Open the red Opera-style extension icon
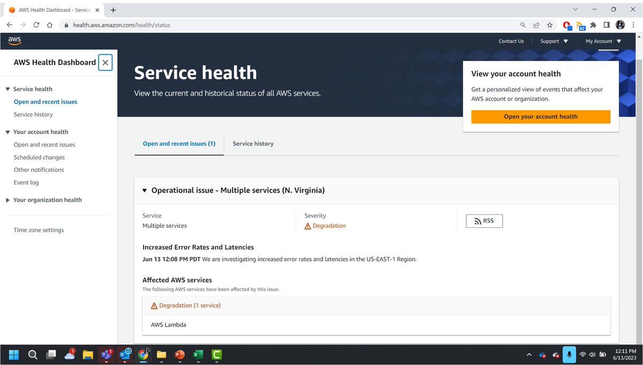Viewport: 643px width, 365px height. [x=567, y=25]
